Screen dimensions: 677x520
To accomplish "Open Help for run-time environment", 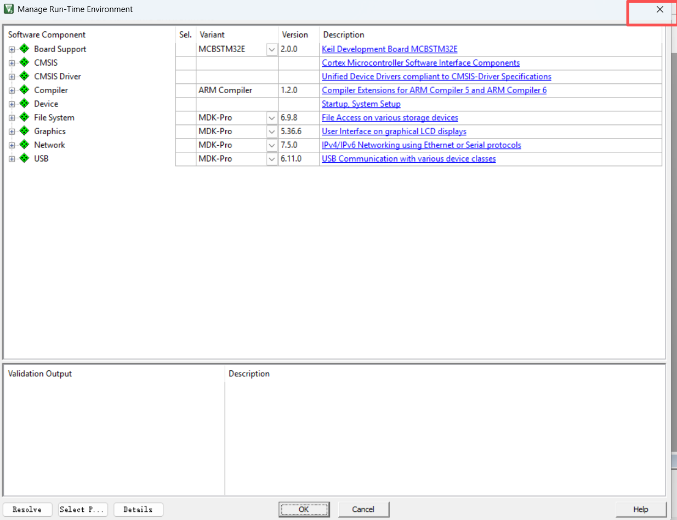I will click(641, 510).
